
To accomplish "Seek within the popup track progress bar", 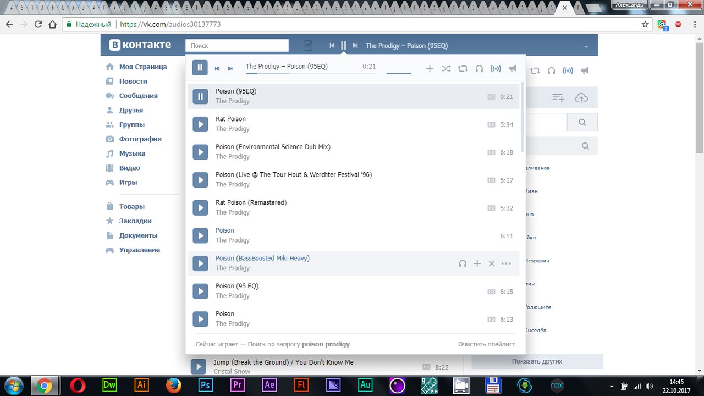I will (x=311, y=73).
